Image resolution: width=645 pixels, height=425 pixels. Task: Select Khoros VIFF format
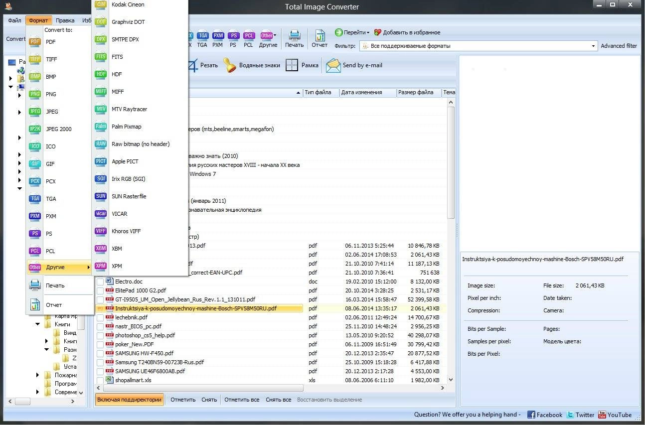tap(140, 231)
